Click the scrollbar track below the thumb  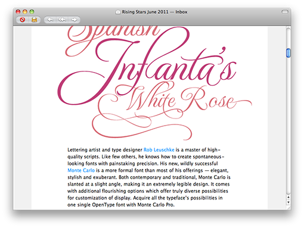click(x=289, y=125)
